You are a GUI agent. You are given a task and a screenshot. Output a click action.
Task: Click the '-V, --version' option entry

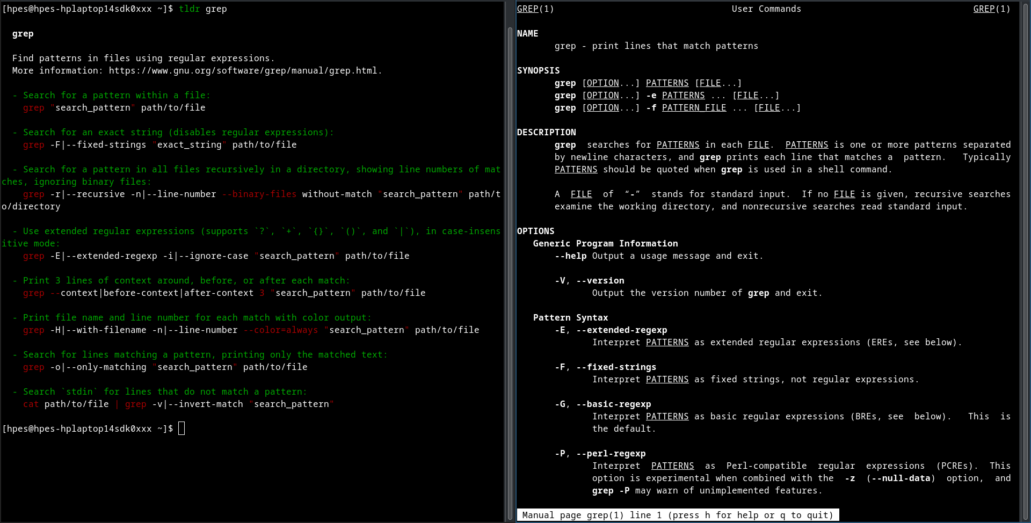click(x=589, y=280)
